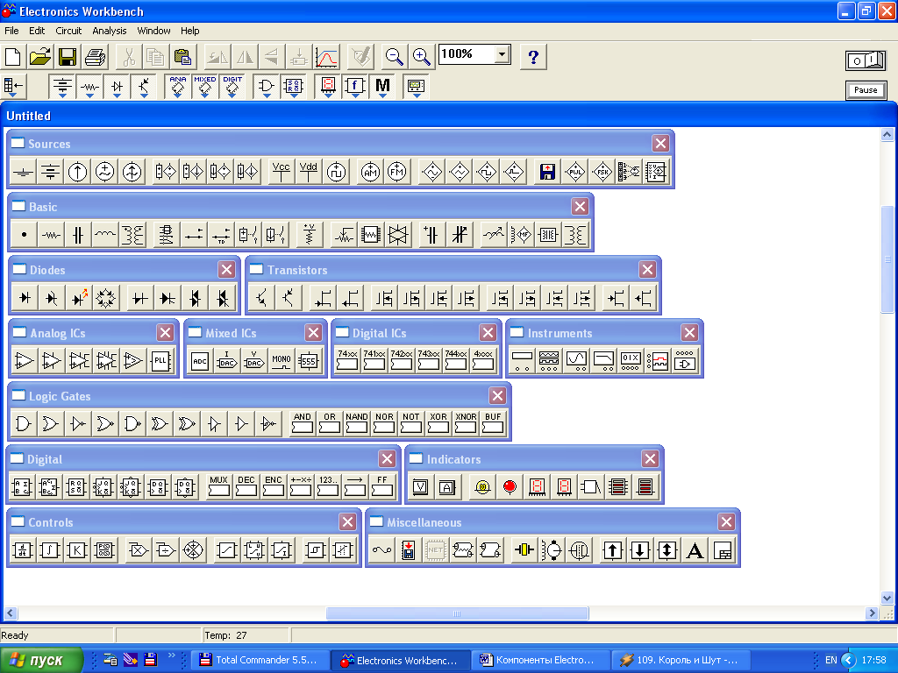
Task: Open the Circuit menu
Action: pyautogui.click(x=68, y=31)
